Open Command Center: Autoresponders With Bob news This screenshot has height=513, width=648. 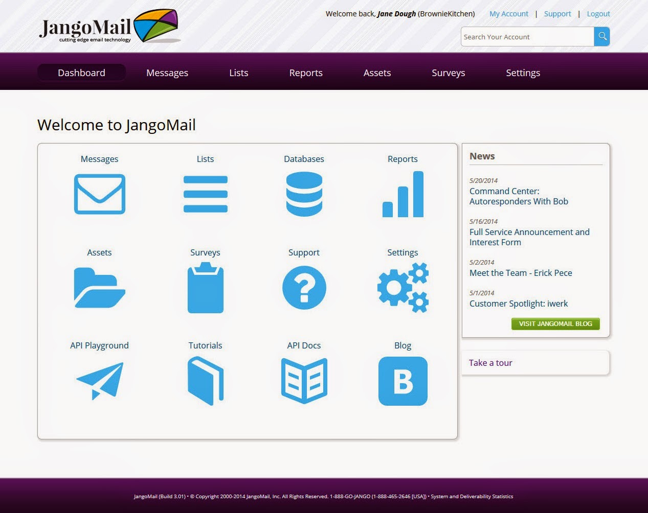pyautogui.click(x=519, y=196)
